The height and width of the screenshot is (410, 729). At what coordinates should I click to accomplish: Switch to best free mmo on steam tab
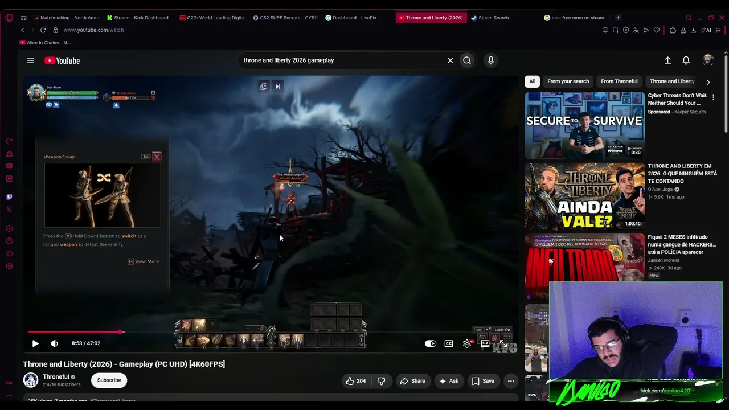click(576, 18)
